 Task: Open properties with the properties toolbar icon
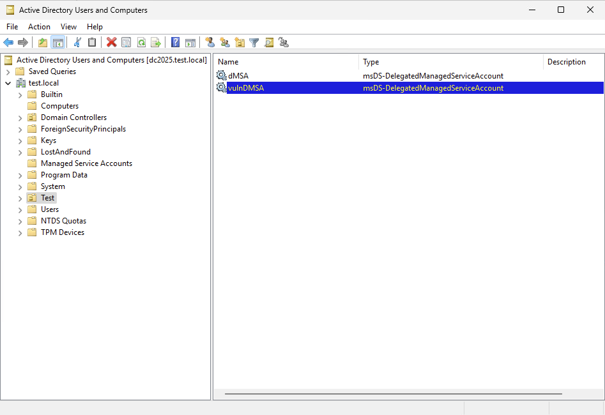(x=126, y=42)
